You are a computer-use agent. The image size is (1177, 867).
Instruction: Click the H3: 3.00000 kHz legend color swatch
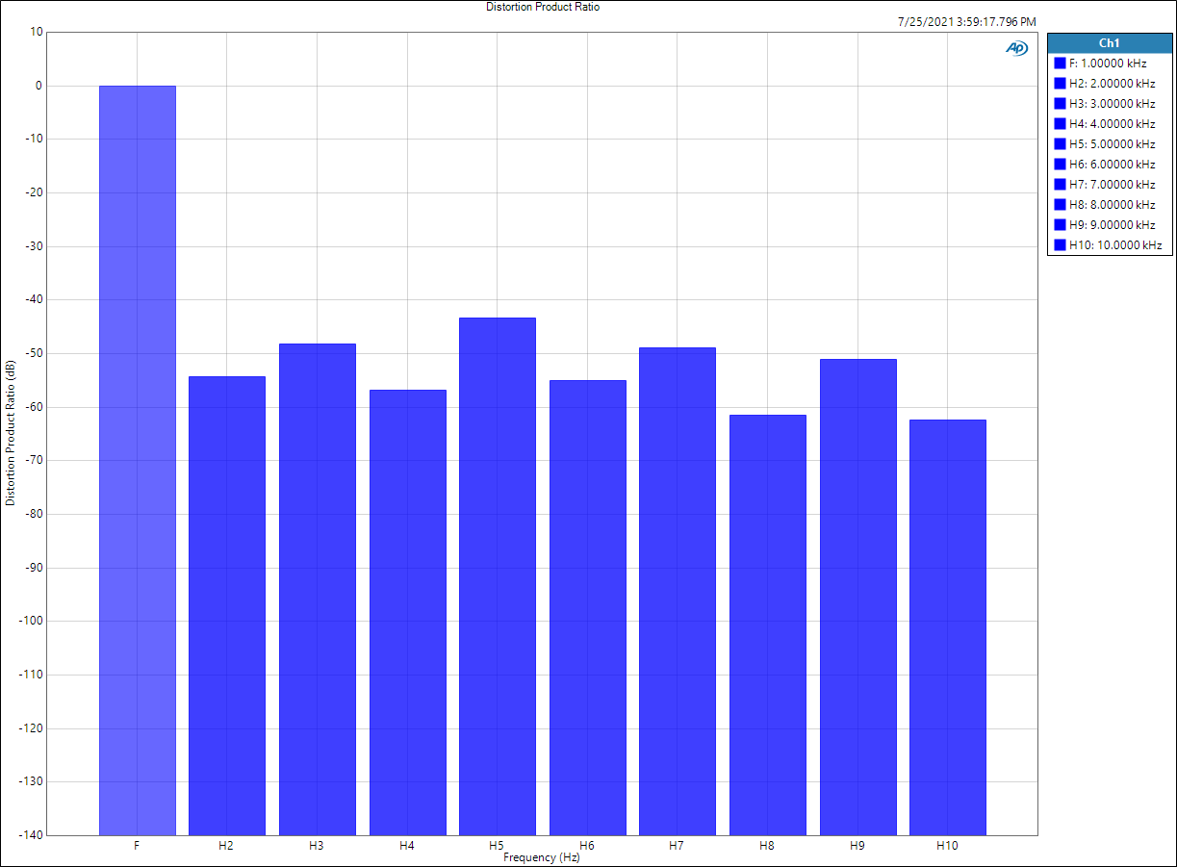1061,103
